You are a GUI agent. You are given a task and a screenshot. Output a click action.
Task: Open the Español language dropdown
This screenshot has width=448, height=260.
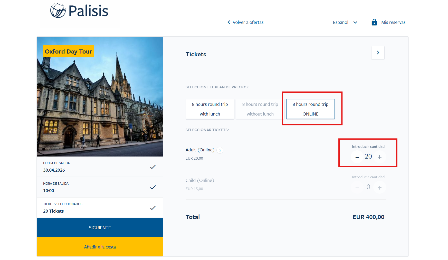pos(345,22)
